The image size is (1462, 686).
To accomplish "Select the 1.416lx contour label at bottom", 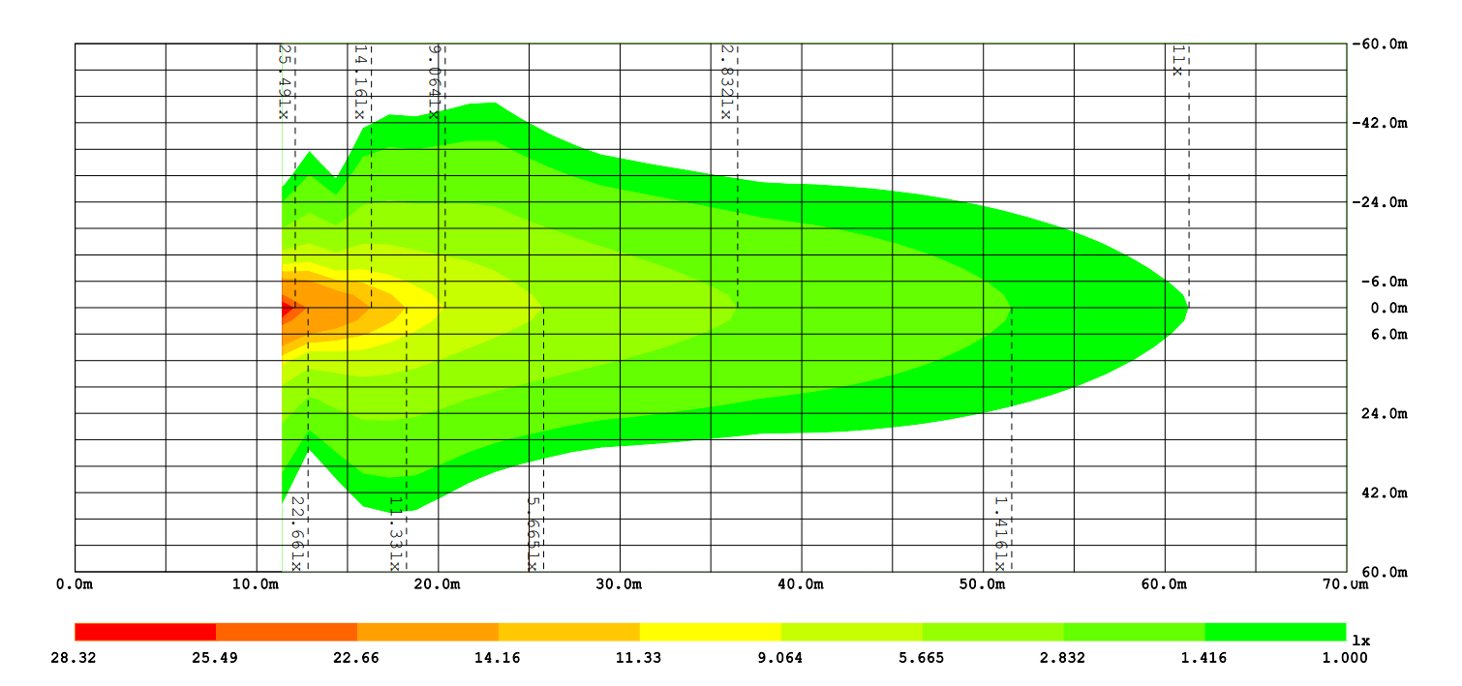I will click(x=999, y=533).
